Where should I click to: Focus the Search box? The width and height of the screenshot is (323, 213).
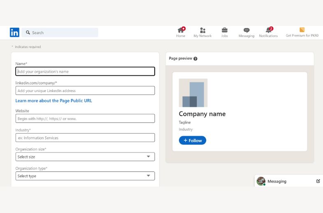pos(60,32)
